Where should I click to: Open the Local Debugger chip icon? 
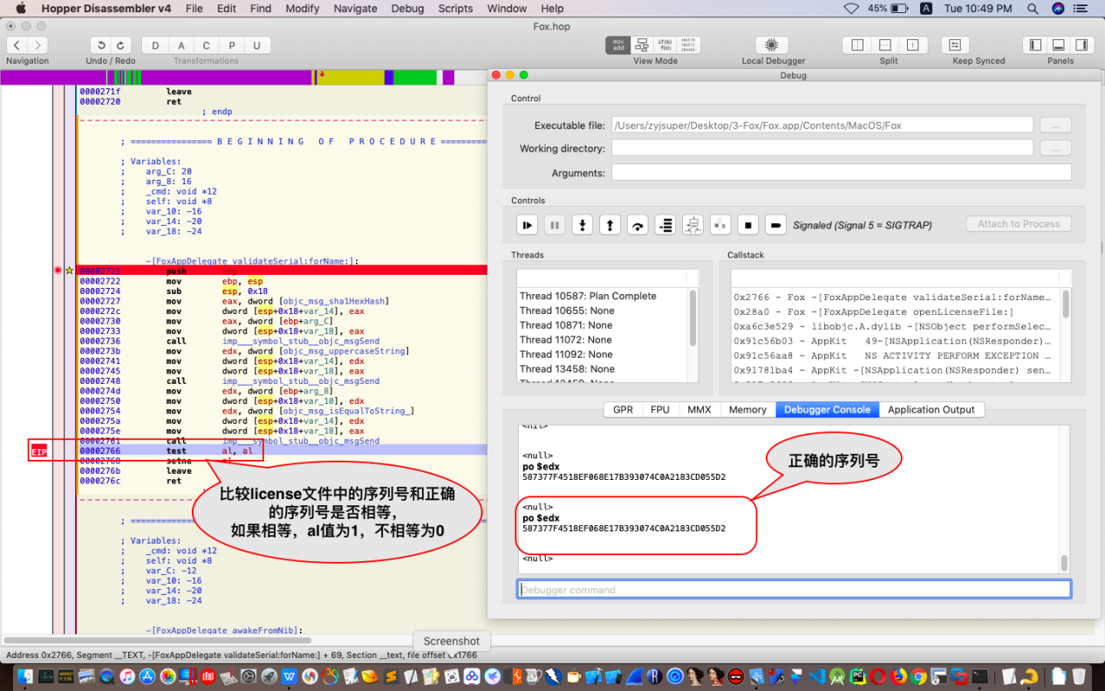point(772,45)
